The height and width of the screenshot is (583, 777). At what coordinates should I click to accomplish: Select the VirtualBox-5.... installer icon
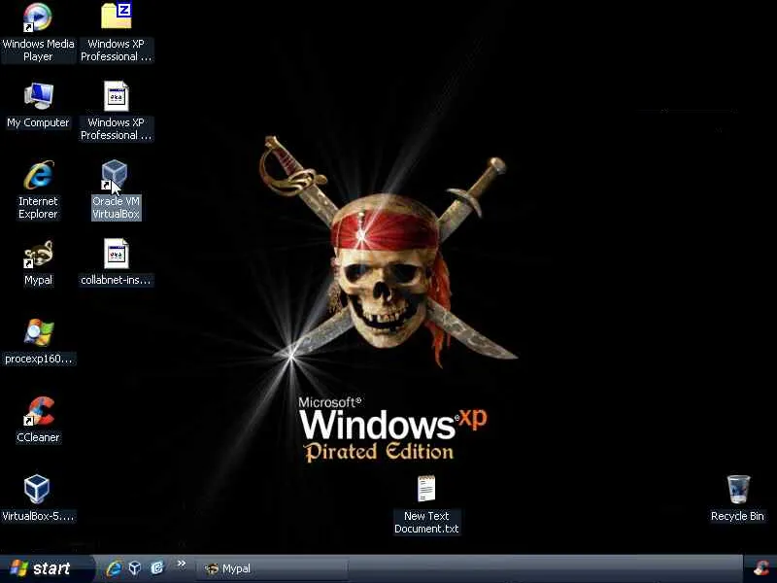click(37, 489)
